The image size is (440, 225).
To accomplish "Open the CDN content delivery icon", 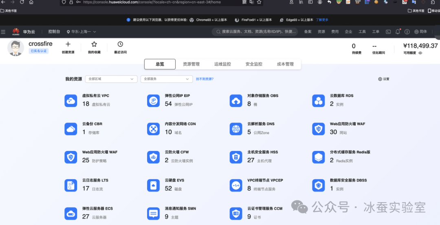I will coord(153,129).
